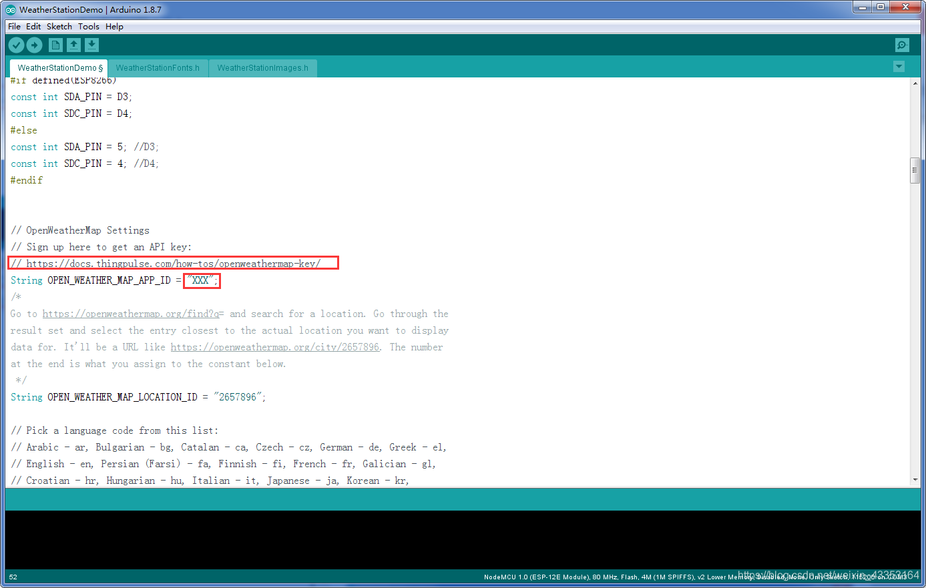Click the line number 52 in status bar

tap(13, 577)
